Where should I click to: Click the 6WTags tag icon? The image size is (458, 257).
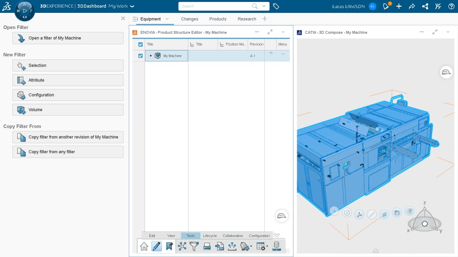pos(276,6)
